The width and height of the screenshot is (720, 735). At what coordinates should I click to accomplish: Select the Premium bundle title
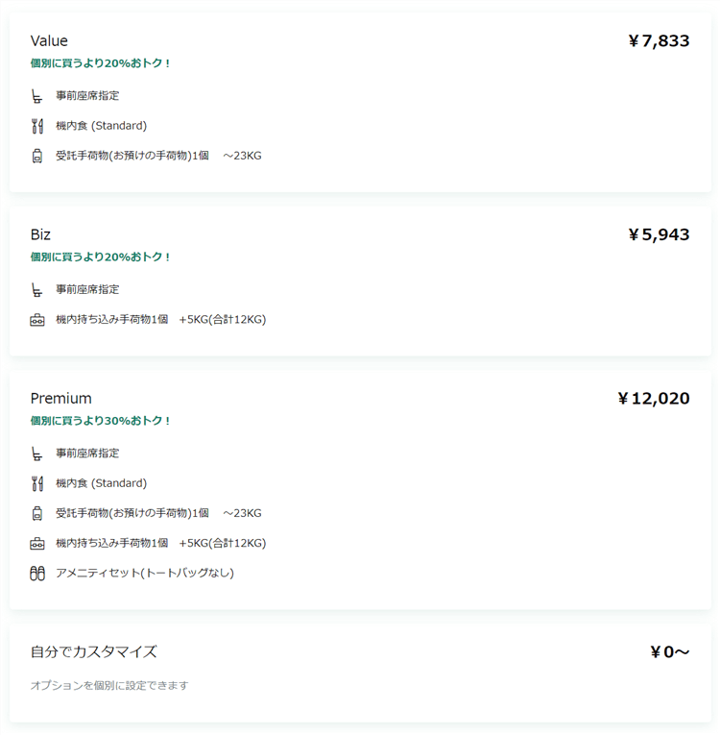click(60, 398)
